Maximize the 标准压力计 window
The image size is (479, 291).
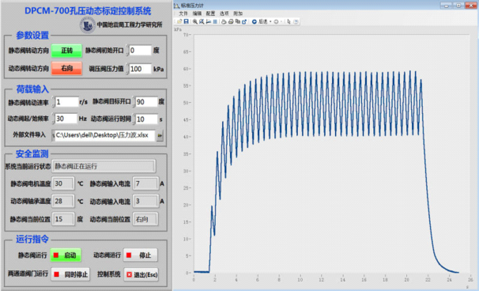point(458,6)
